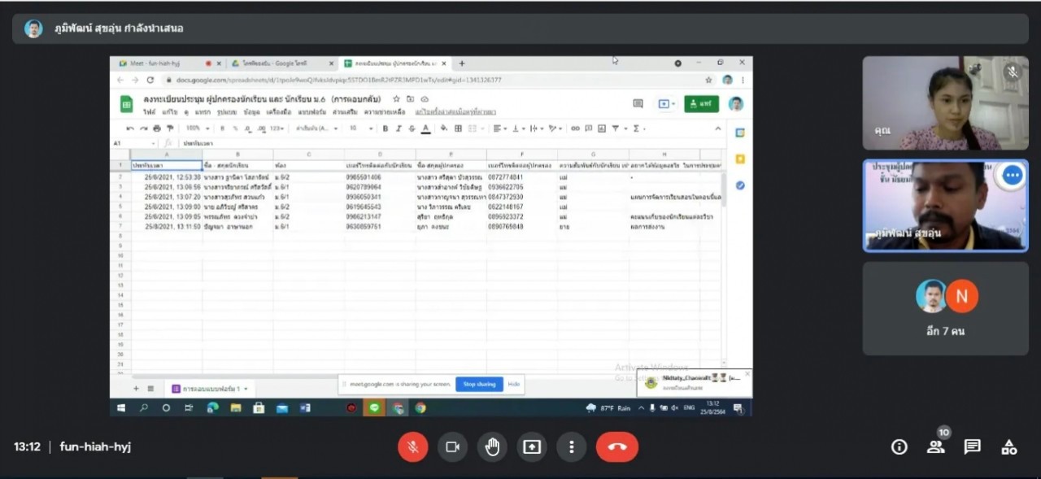This screenshot has width=1041, height=479.
Task: Leave the call with red hang-up button
Action: pos(616,446)
